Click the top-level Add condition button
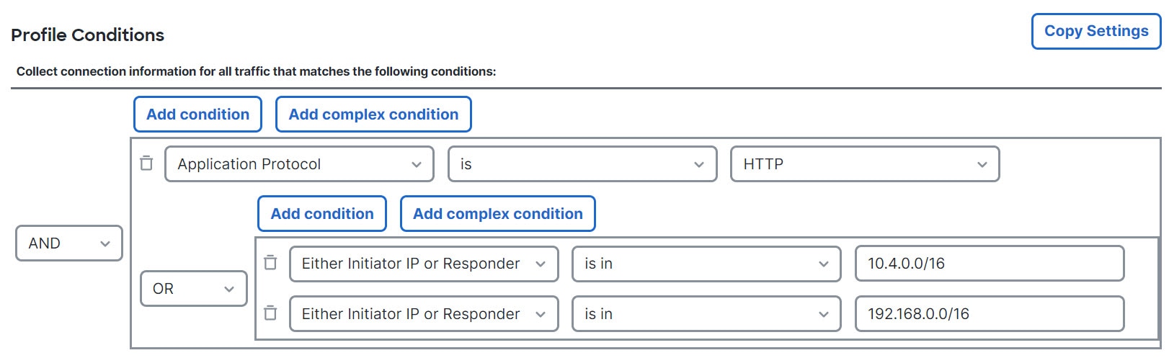Screen dimensions: 1169x358 [197, 115]
